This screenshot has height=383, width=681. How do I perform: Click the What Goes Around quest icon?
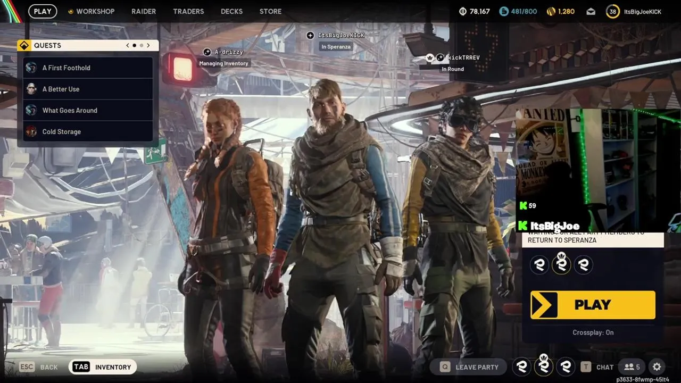[31, 110]
